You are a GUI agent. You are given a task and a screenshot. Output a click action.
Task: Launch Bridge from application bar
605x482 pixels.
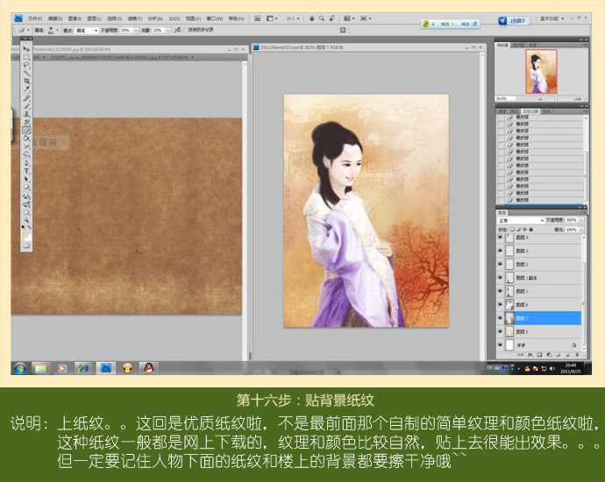point(258,18)
